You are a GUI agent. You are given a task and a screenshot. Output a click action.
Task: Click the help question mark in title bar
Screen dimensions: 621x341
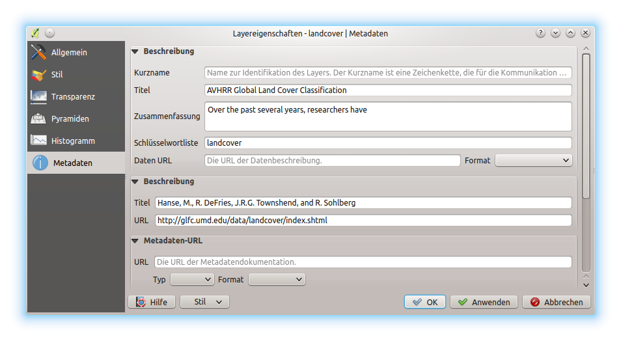click(x=540, y=33)
